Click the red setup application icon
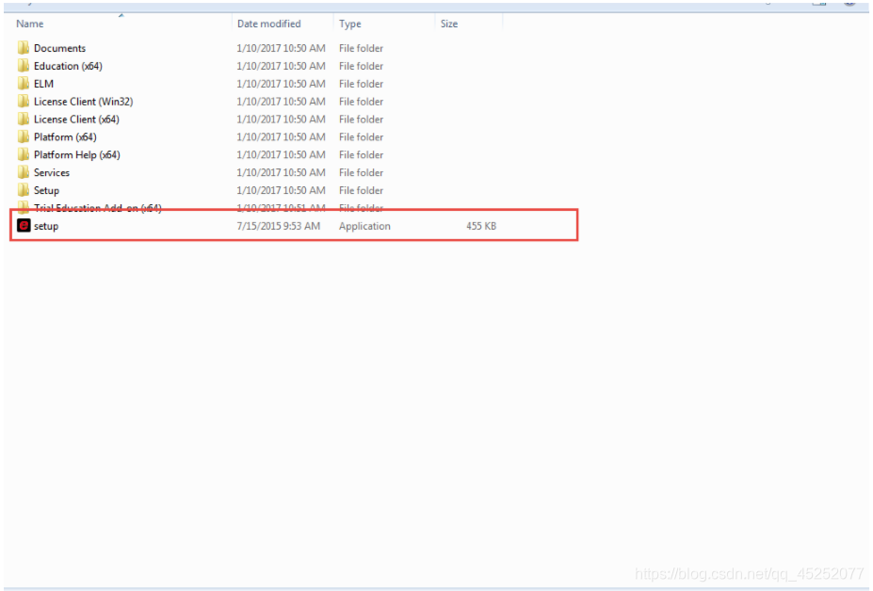Screen dimensions: 873x591 [24, 226]
